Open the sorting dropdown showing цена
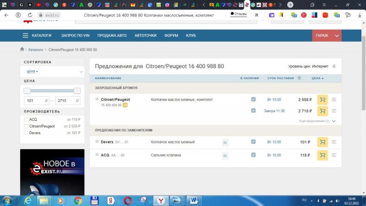366x206 pixels. click(52, 71)
